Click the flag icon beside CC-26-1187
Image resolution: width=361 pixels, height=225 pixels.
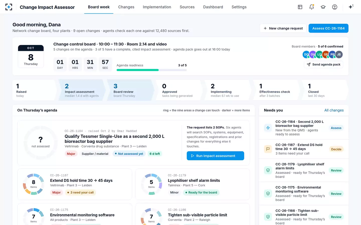268,149
